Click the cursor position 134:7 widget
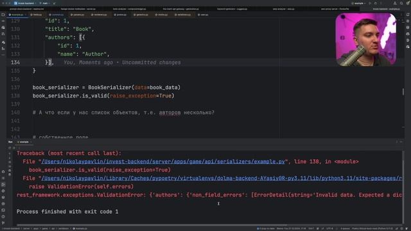 [311, 228]
